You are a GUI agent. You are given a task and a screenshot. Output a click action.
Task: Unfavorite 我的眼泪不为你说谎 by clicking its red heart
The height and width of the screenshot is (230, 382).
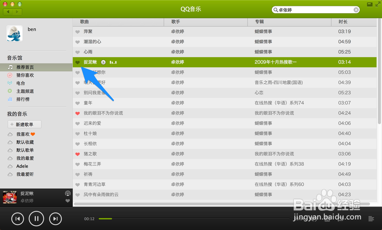pyautogui.click(x=78, y=113)
